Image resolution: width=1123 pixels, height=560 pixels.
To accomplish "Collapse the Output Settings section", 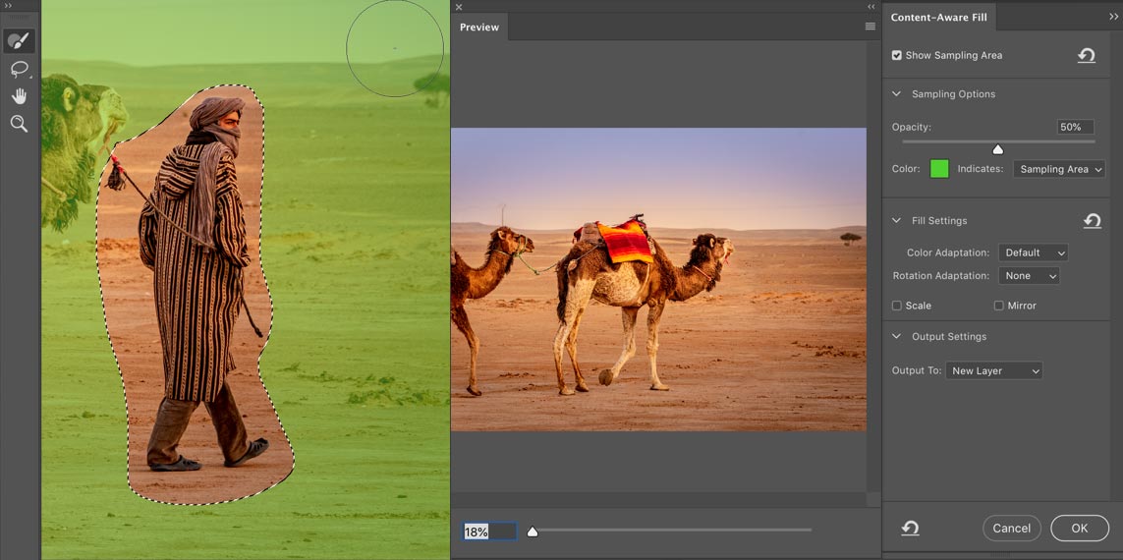I will tap(896, 337).
